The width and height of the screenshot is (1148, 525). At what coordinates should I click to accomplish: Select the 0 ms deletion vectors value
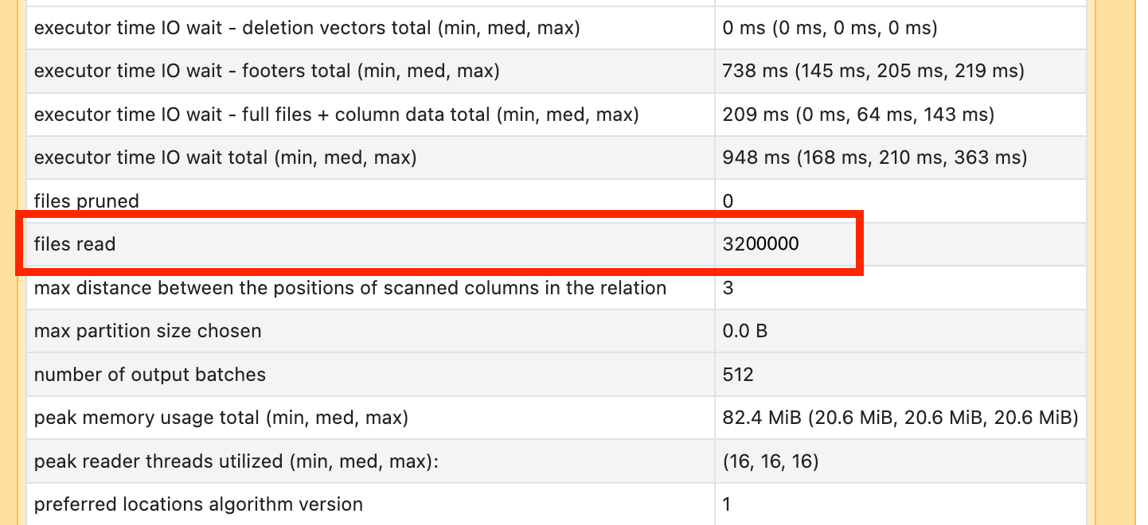[830, 28]
